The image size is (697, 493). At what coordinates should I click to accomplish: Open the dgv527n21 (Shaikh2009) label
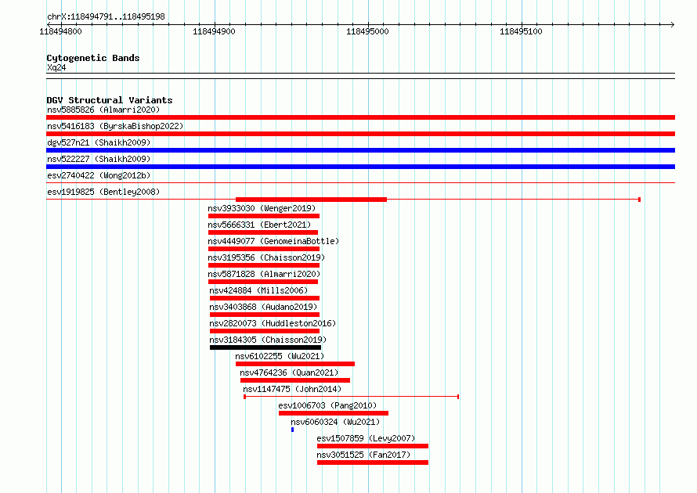pyautogui.click(x=99, y=142)
